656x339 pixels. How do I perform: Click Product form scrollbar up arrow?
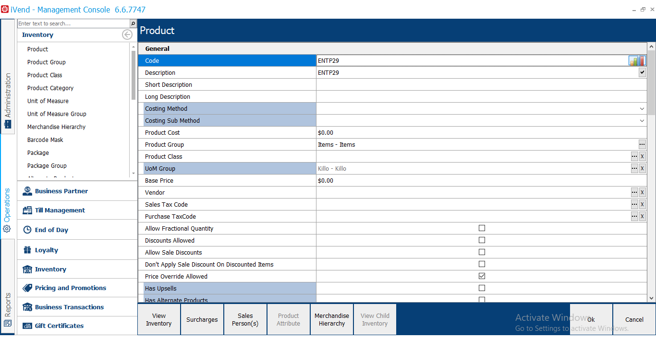[652, 47]
